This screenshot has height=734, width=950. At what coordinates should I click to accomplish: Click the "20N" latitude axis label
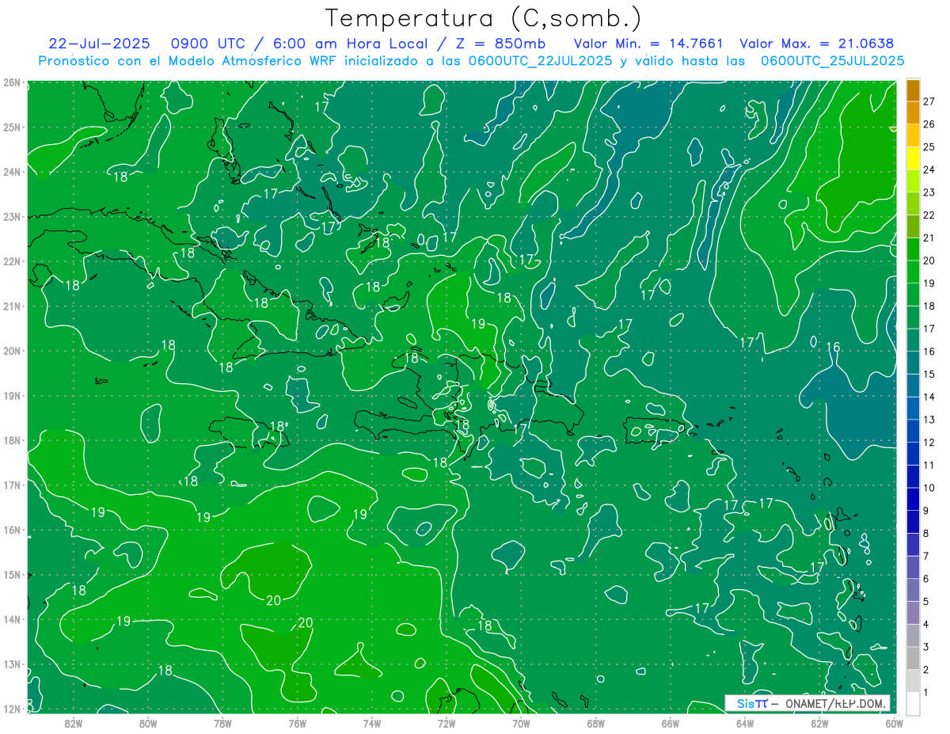[x=11, y=351]
